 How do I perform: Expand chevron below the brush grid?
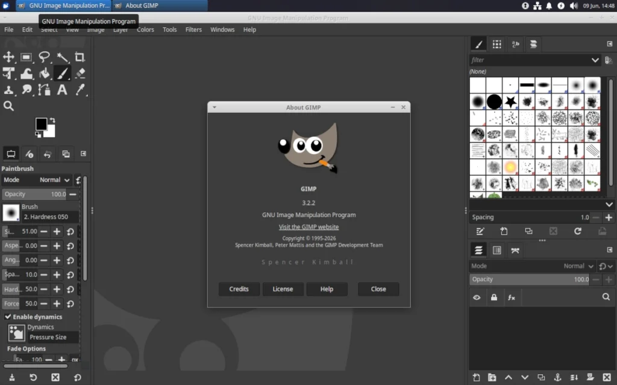pos(609,205)
